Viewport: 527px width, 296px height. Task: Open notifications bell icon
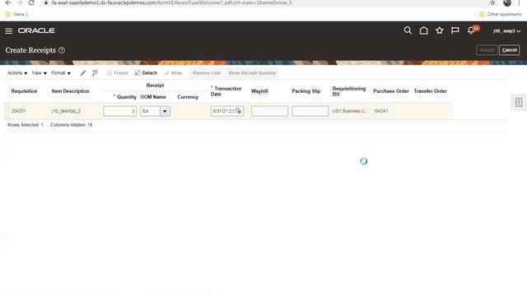tap(471, 30)
